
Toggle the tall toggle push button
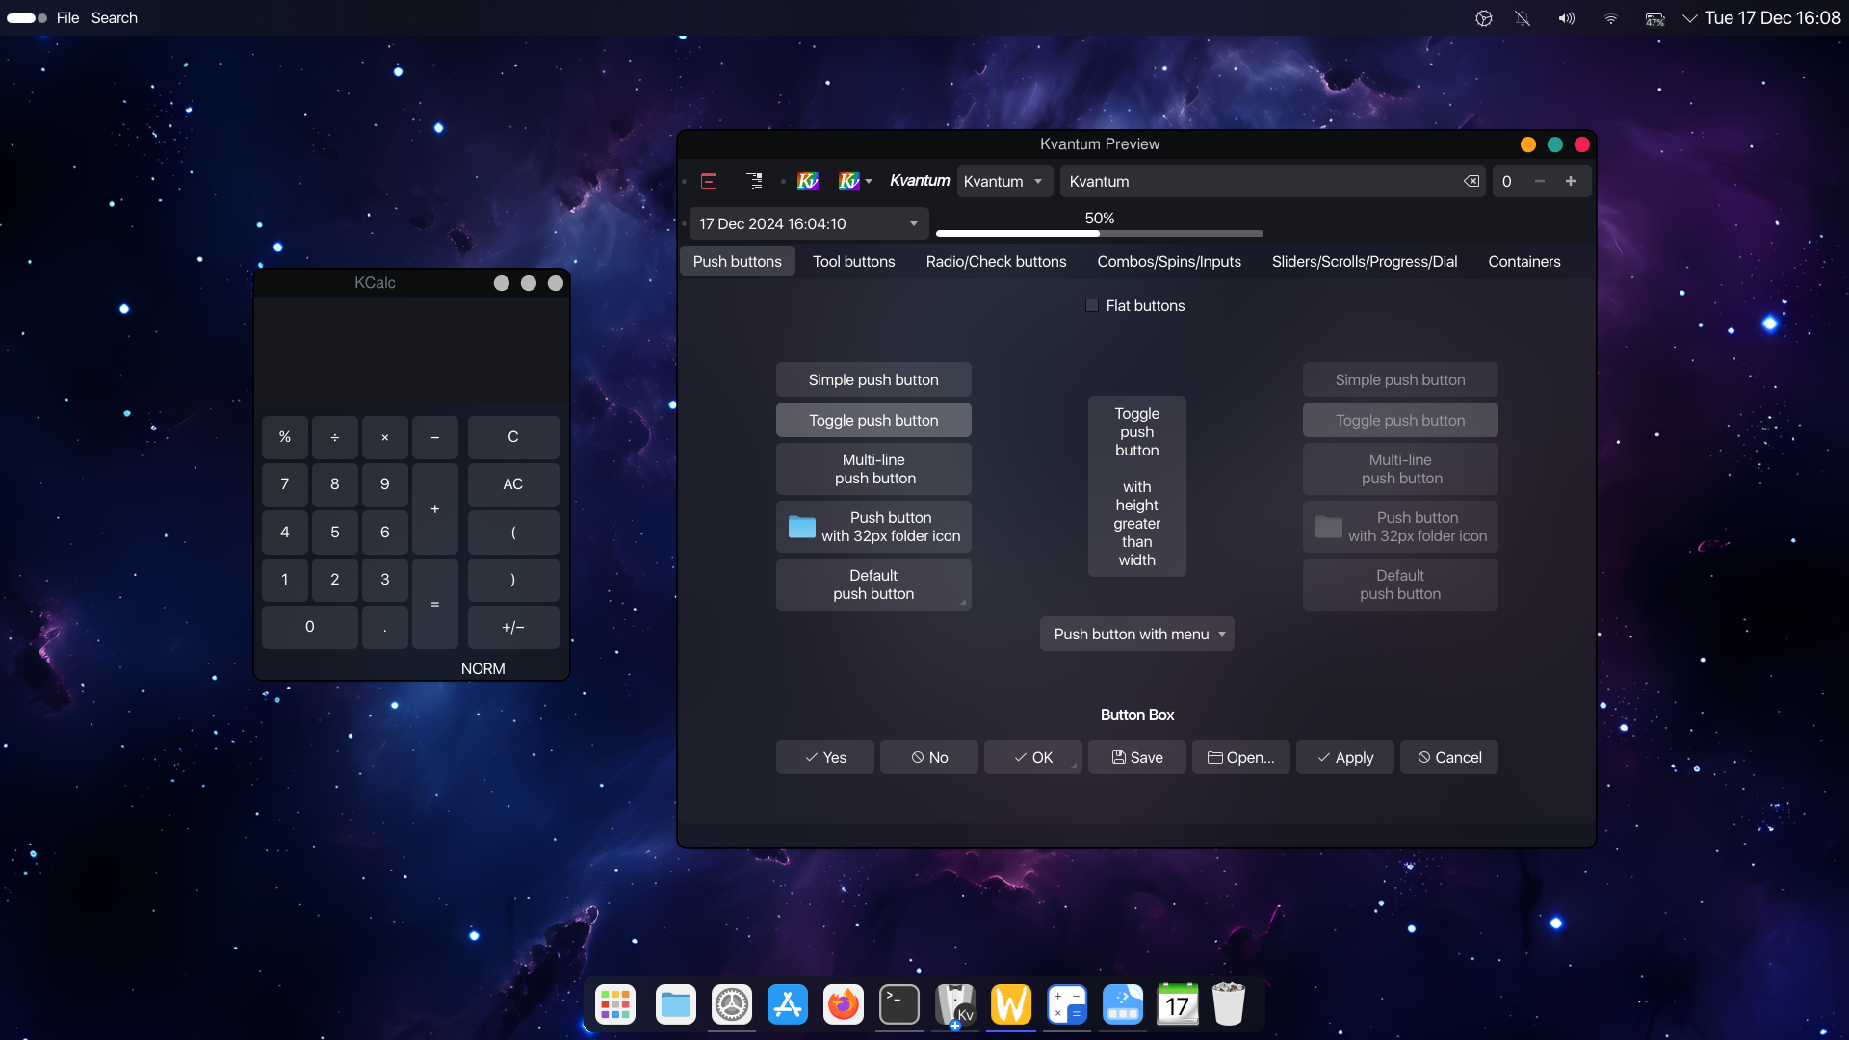(x=1136, y=486)
